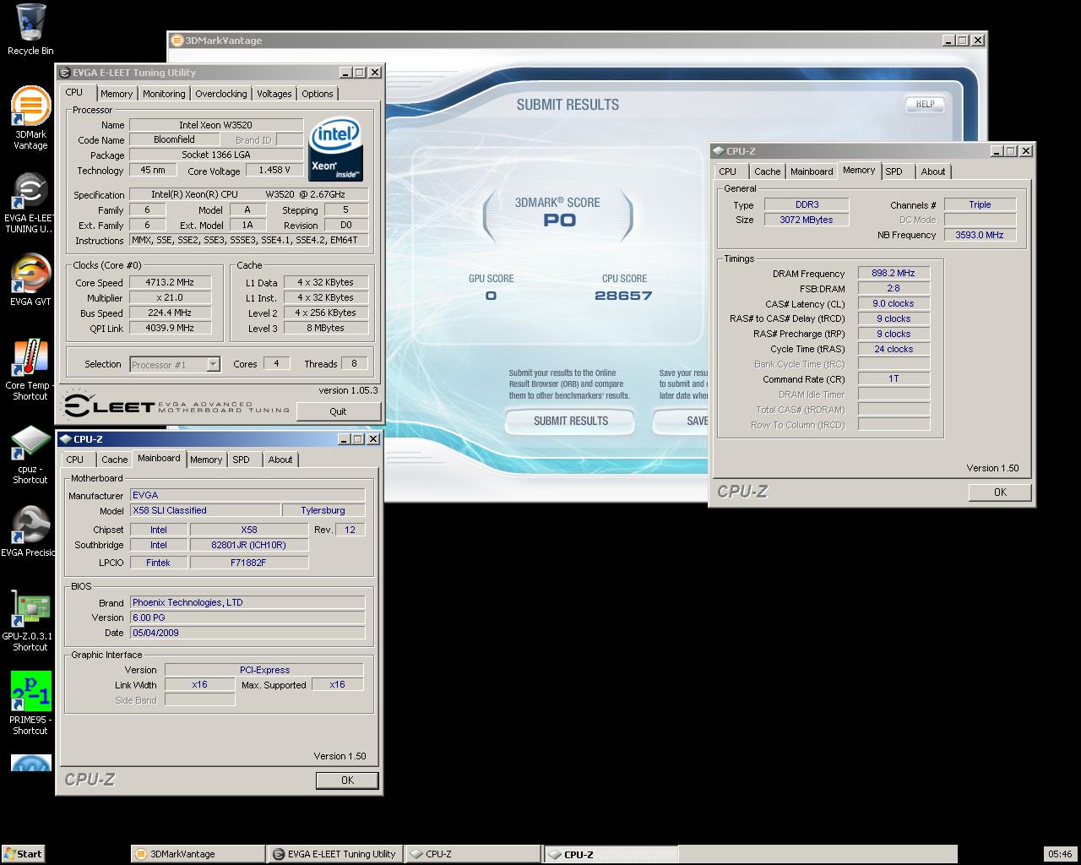1081x865 pixels.
Task: Click the taskbar clock showing 05:46
Action: [1060, 854]
